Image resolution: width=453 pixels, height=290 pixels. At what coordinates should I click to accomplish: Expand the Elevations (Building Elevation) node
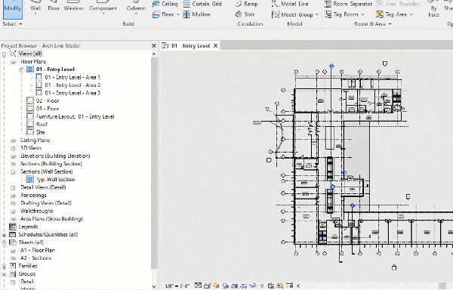click(x=13, y=156)
